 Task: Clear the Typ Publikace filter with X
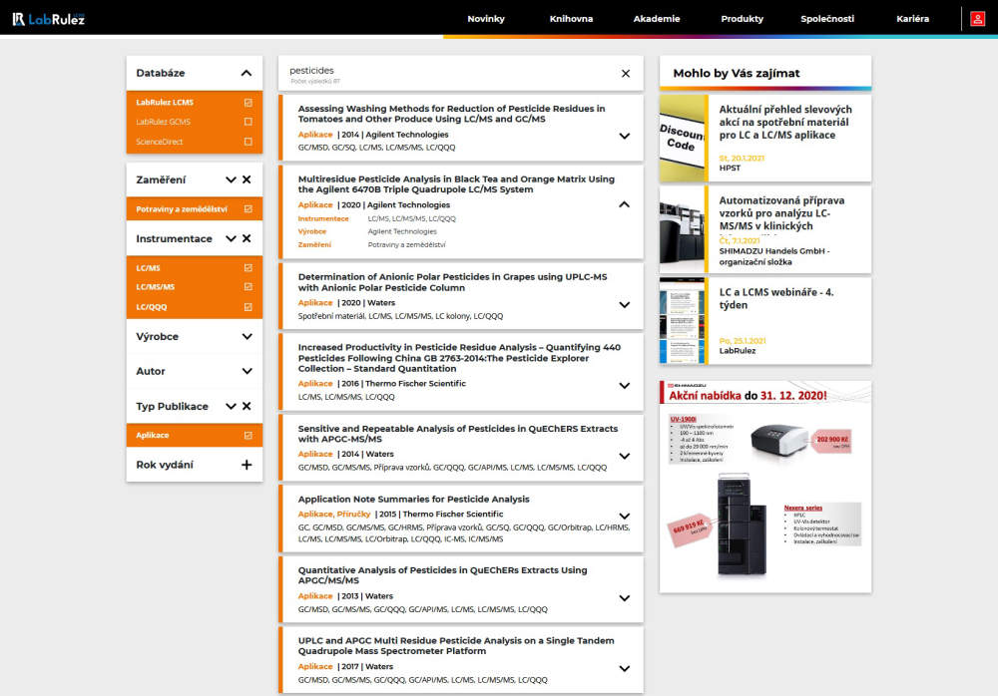coord(247,406)
